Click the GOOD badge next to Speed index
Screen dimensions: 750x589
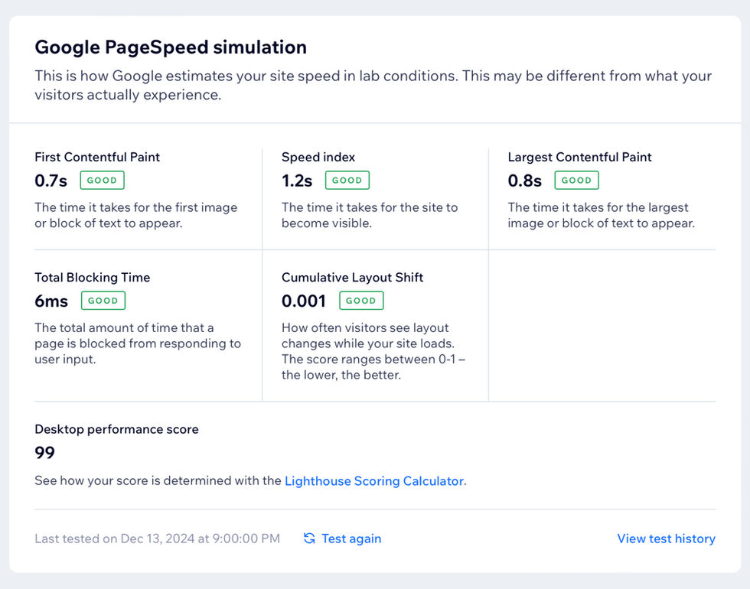coord(347,181)
